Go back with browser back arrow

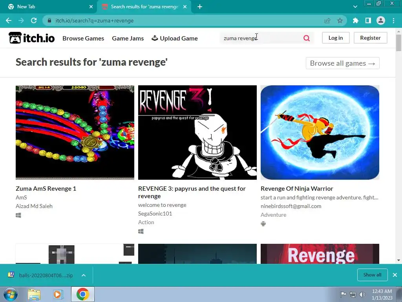(x=9, y=20)
